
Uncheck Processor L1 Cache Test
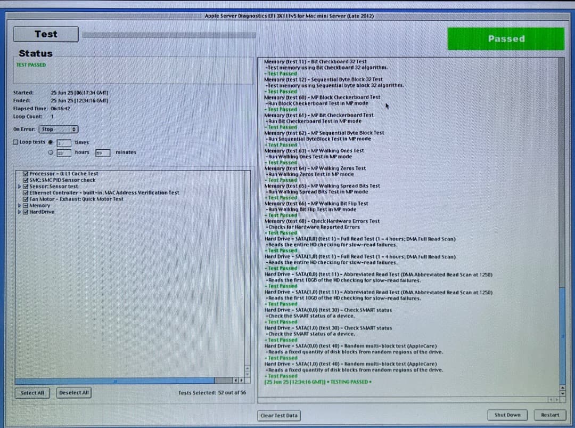pyautogui.click(x=26, y=173)
